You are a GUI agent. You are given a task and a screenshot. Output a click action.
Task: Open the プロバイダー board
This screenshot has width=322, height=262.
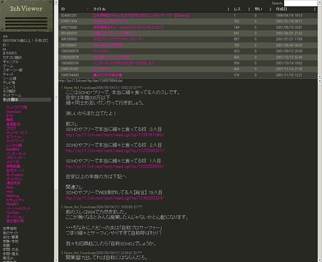(16, 157)
